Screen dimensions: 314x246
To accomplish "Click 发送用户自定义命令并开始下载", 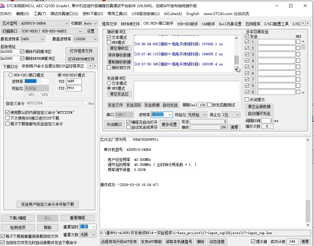I will click(47, 204).
